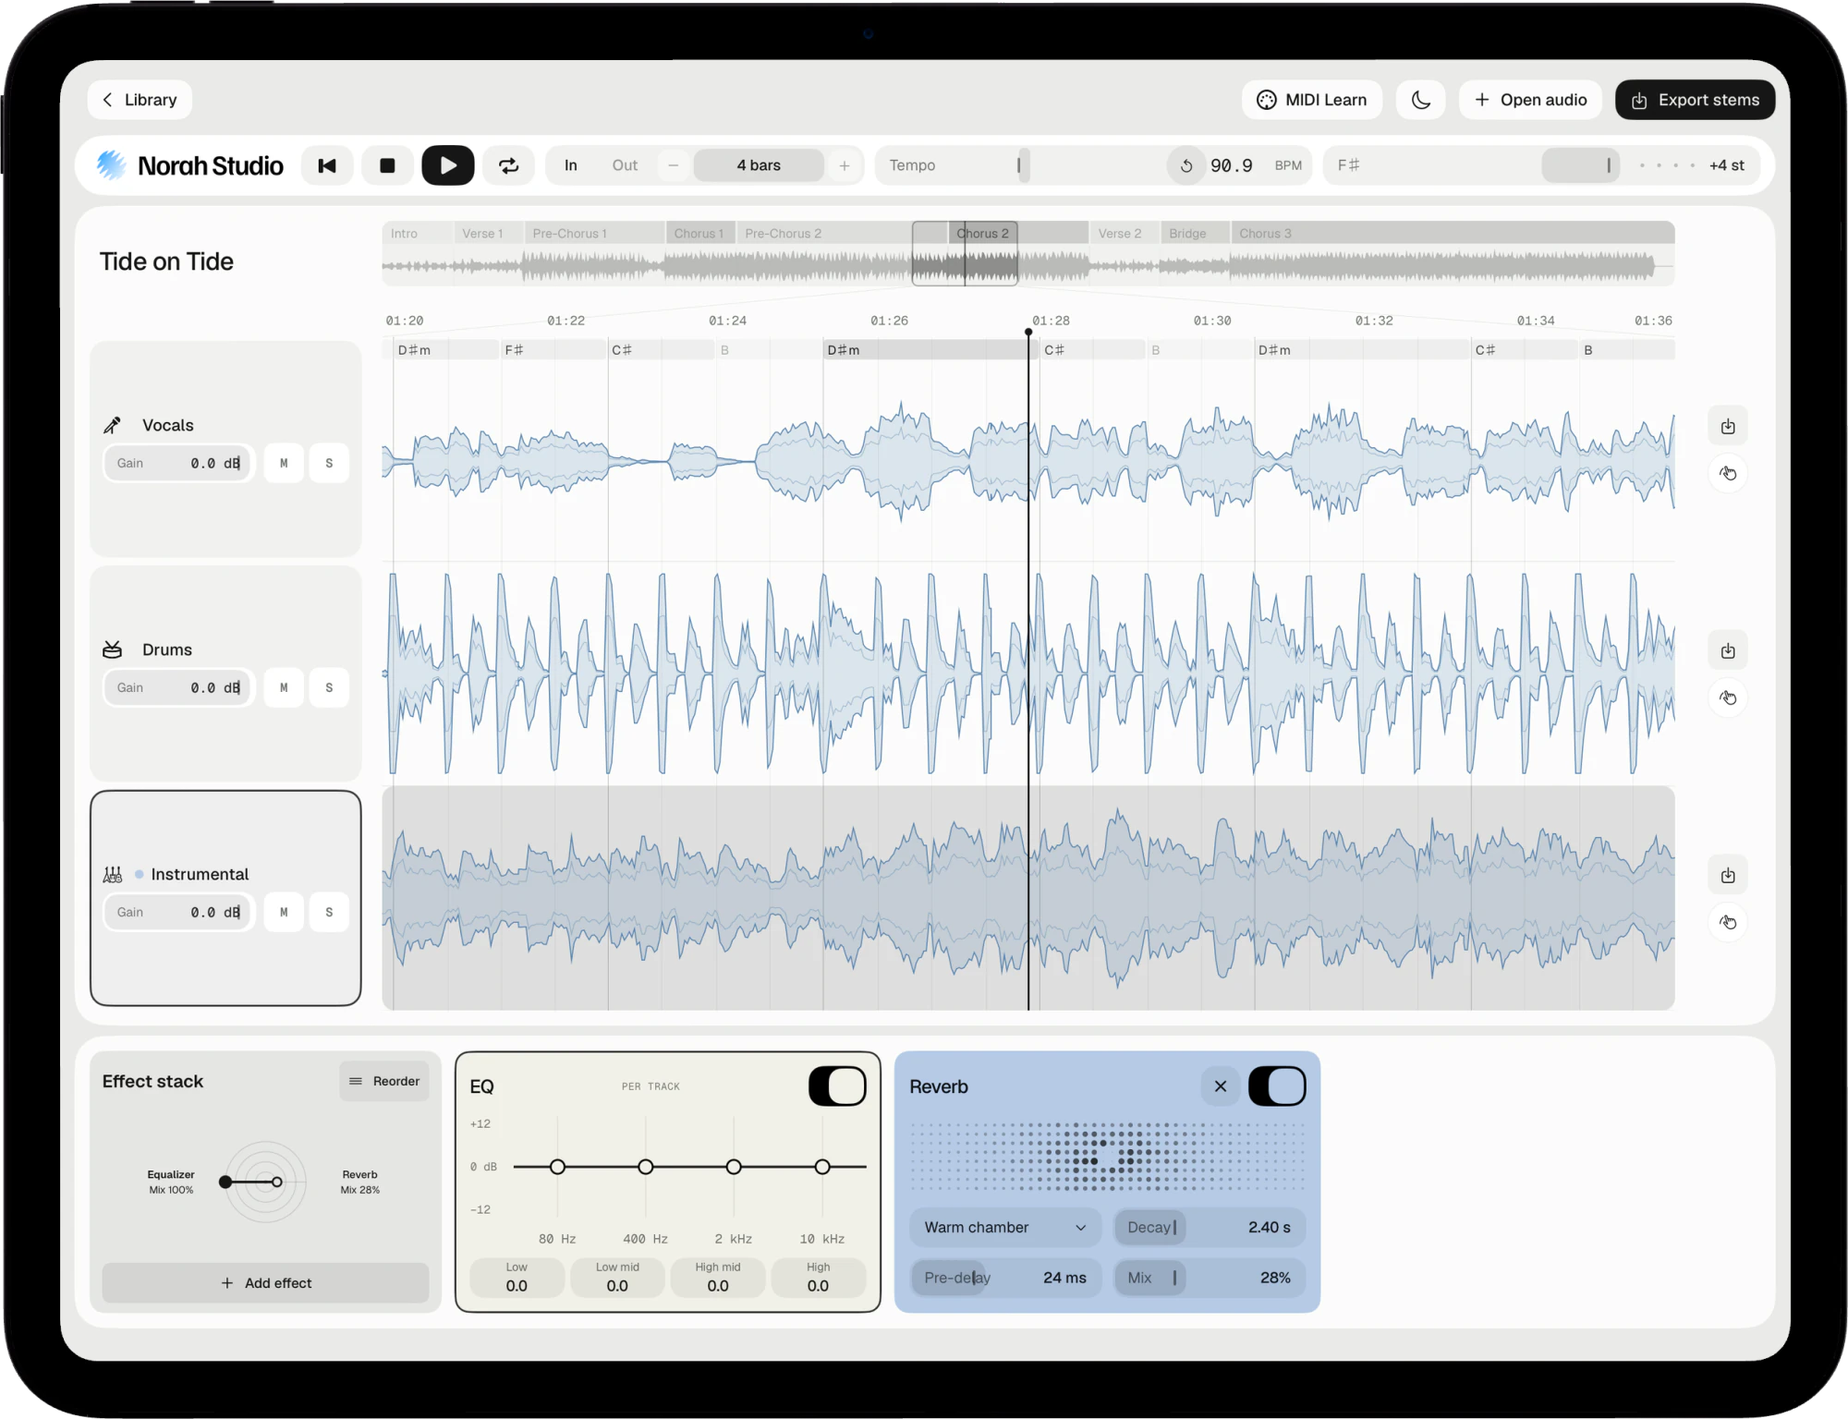This screenshot has height=1419, width=1848.
Task: Solo the Instrumental track
Action: (329, 912)
